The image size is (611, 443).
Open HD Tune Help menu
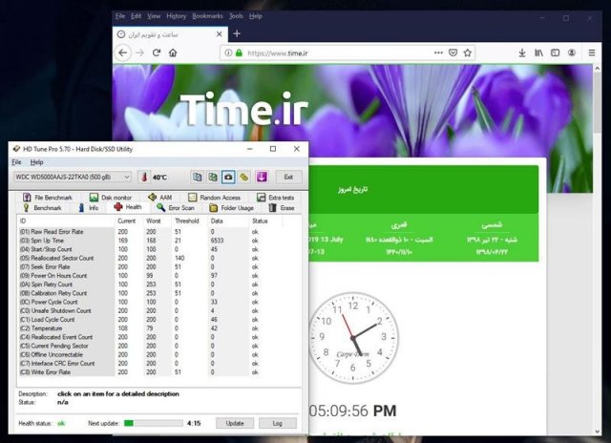pos(36,162)
